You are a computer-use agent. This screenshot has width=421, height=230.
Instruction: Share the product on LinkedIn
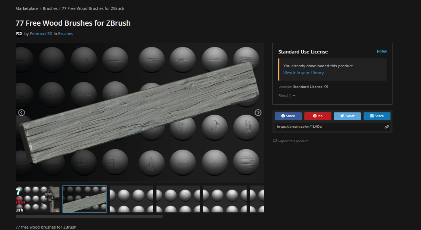(377, 116)
